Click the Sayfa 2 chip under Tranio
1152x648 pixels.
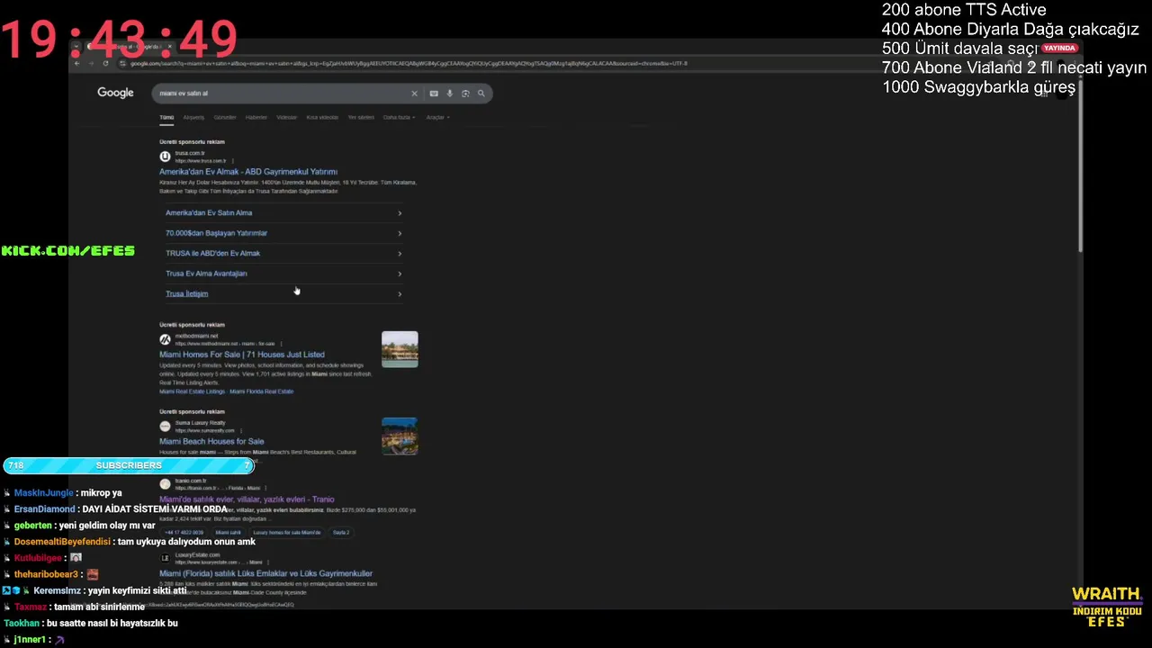coord(341,533)
